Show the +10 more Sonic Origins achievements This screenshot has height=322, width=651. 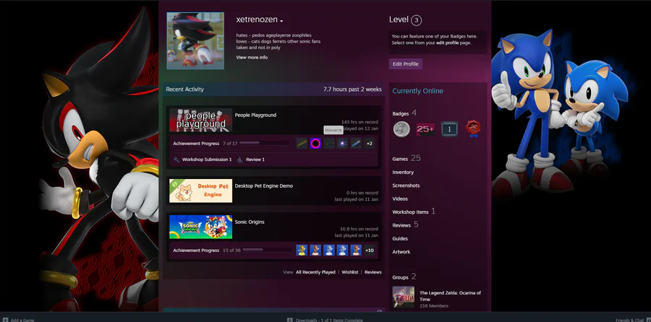tap(370, 251)
